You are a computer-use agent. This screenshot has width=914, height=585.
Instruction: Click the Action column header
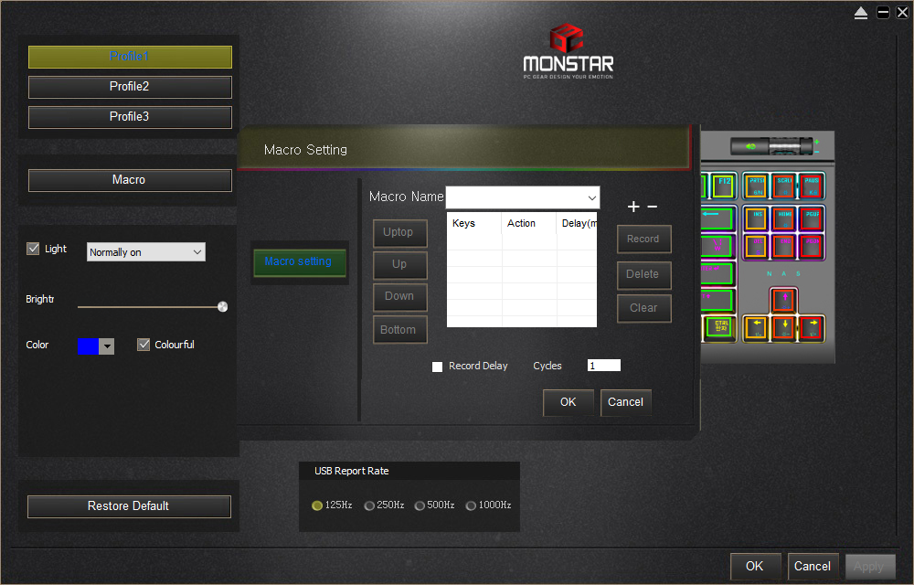(528, 224)
